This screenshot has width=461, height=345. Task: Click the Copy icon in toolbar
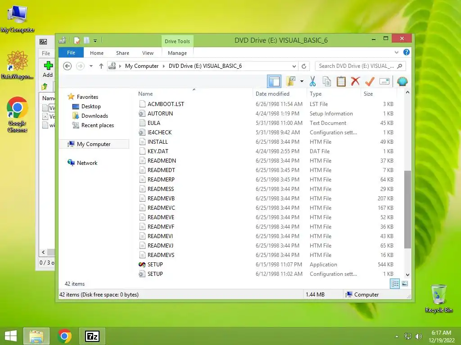pos(327,81)
